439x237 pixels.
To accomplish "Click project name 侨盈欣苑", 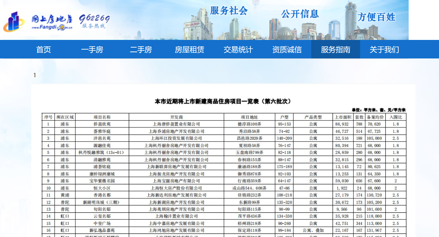I will point(102,124).
